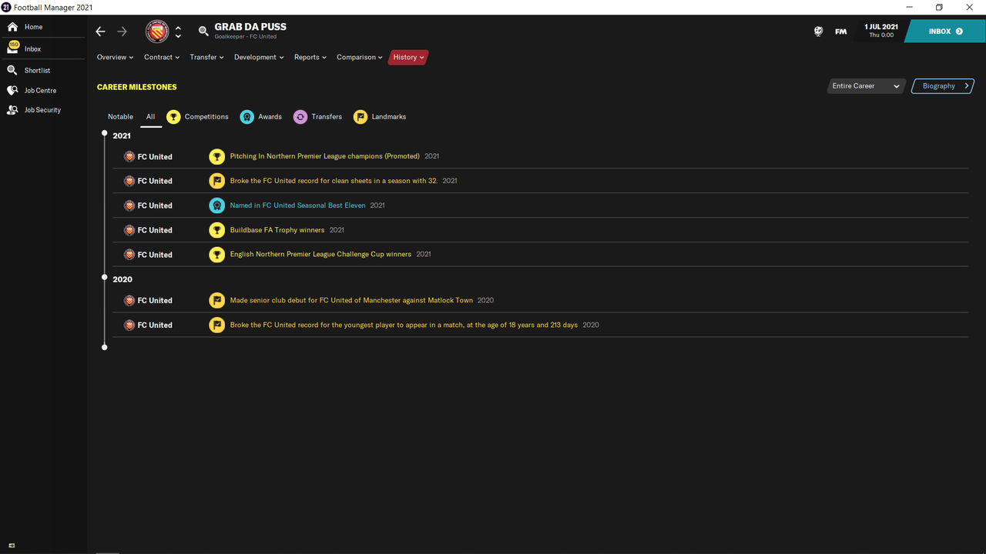Screen dimensions: 986x554
Task: Filter milestones by Transfers
Action: point(327,117)
